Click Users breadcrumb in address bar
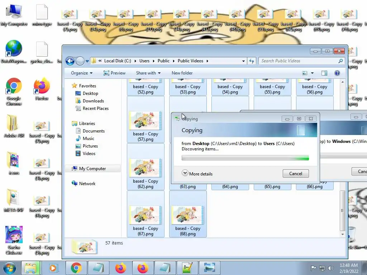Screen dimensions: 367x275 coord(144,61)
